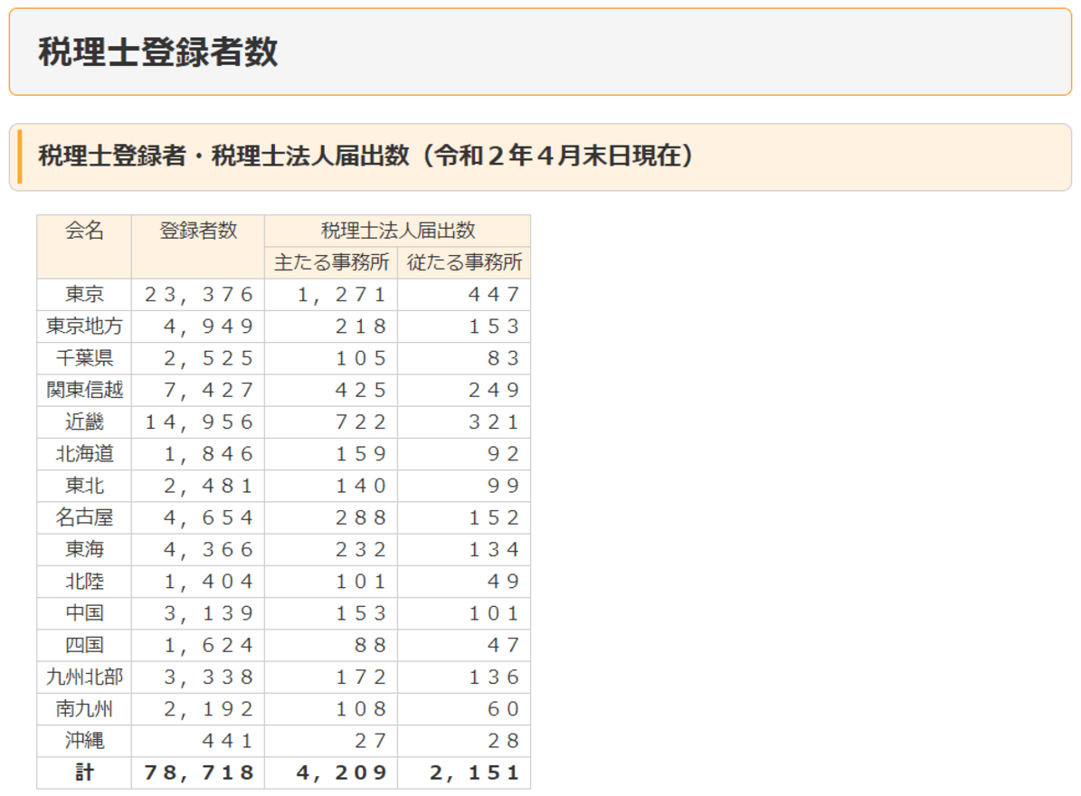Click the 会名 column header
Viewport: 1081px width, 796px height.
click(x=83, y=229)
